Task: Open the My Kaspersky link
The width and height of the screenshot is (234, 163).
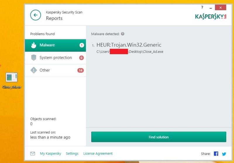Action: coord(50,153)
